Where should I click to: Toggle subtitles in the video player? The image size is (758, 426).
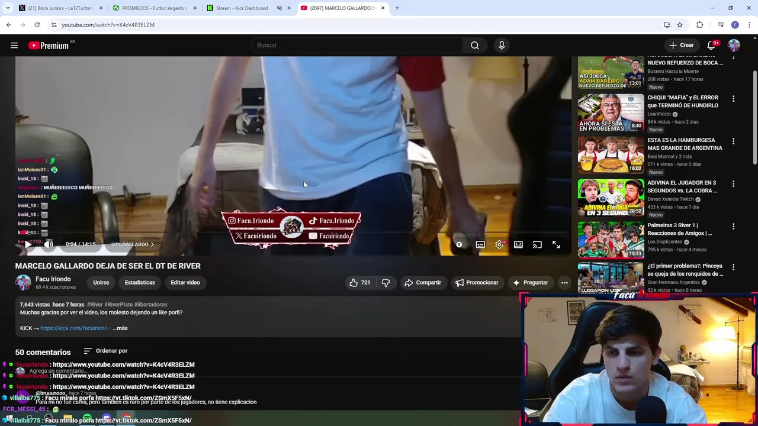pyautogui.click(x=480, y=244)
